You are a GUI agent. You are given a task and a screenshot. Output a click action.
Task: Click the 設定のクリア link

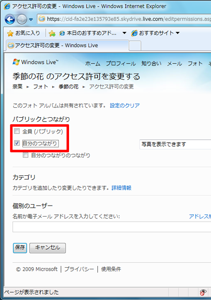pyautogui.click(x=125, y=105)
